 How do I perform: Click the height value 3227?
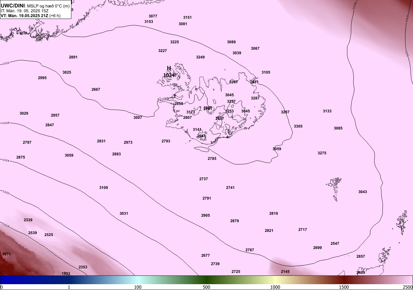(x=163, y=51)
